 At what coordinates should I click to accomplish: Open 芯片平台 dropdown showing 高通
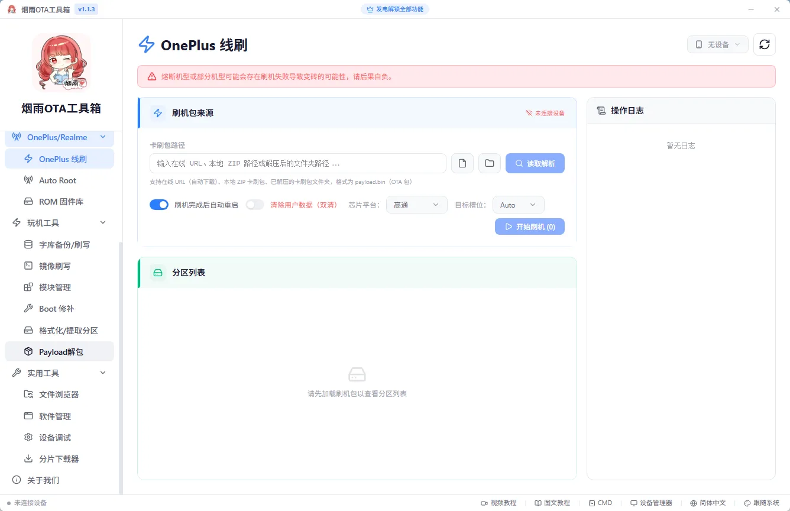click(416, 205)
